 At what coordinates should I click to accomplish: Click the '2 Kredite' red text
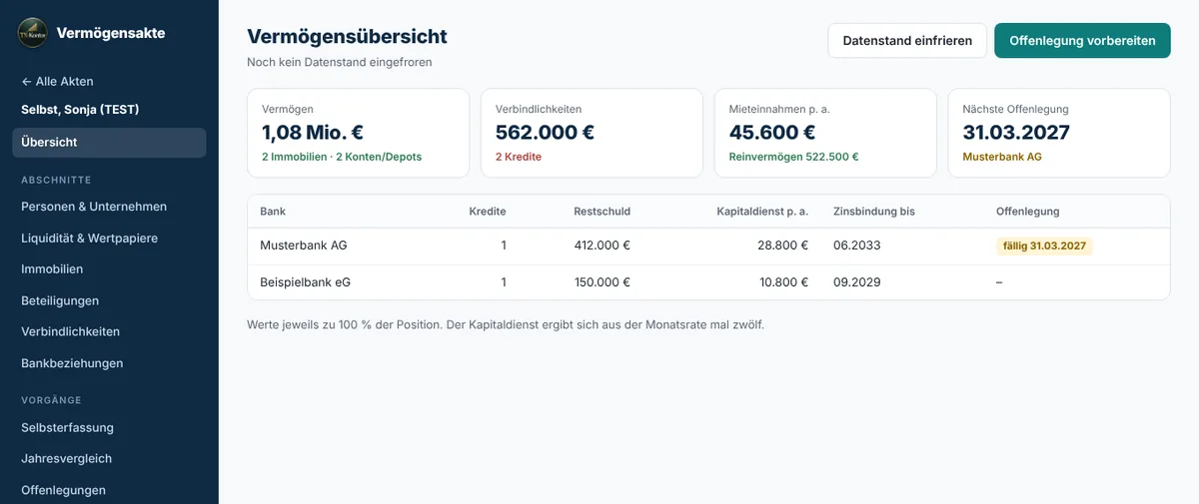click(x=519, y=157)
